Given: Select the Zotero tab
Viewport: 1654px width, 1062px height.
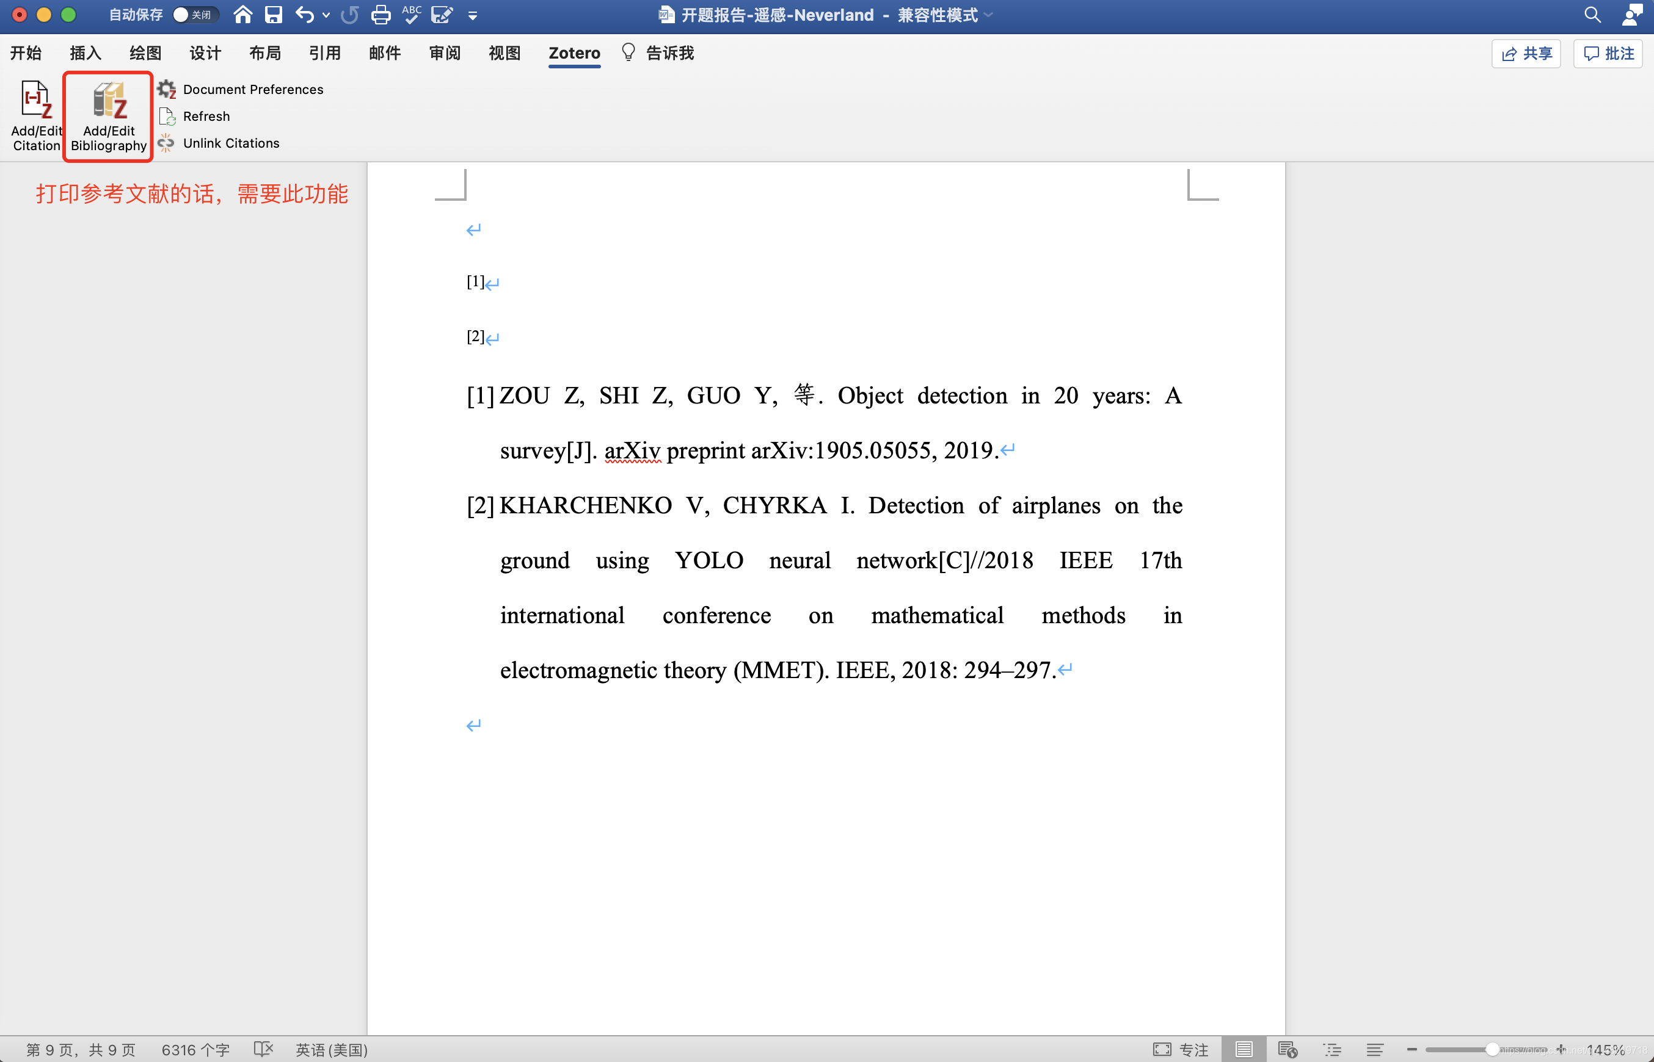Looking at the screenshot, I should (574, 53).
